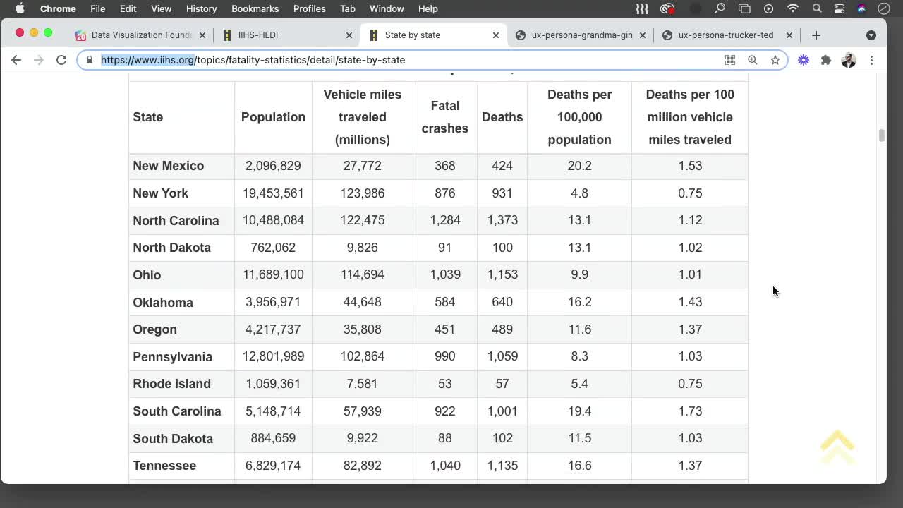Open the Extensions puzzle piece menu
The width and height of the screenshot is (903, 508).
[826, 60]
